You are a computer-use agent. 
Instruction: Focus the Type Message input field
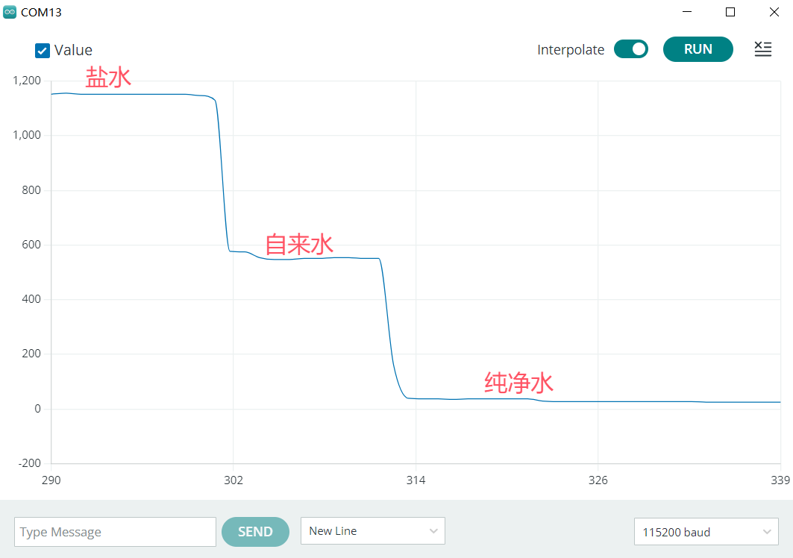pos(115,532)
